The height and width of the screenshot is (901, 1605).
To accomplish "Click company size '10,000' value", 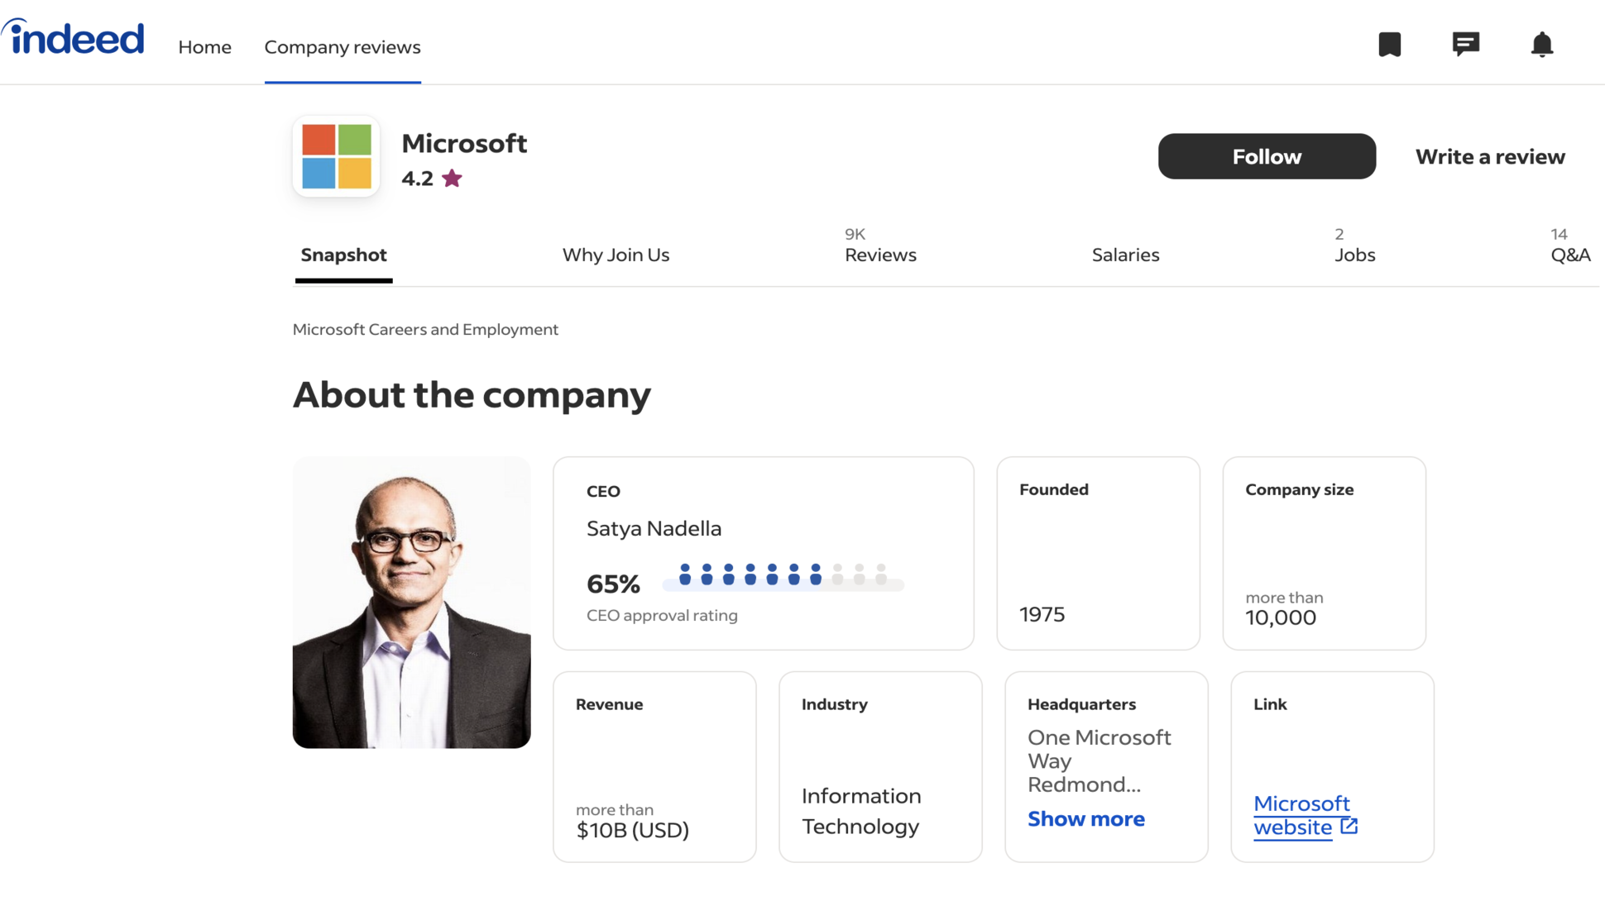I will [x=1281, y=617].
